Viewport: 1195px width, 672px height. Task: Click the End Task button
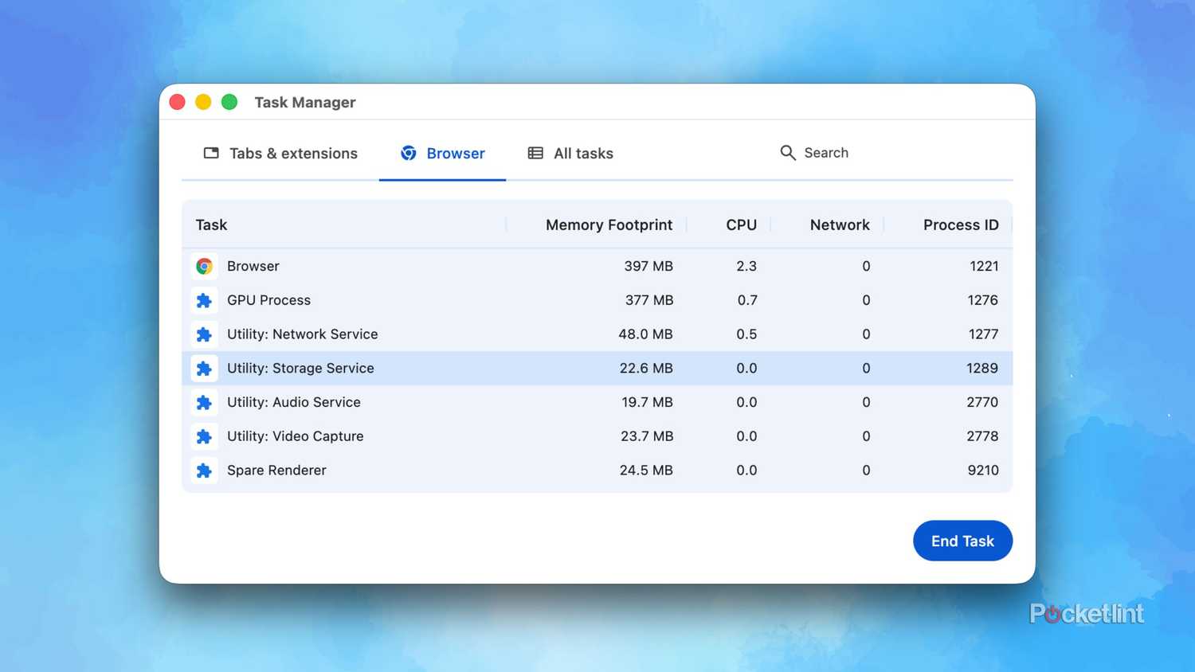click(962, 541)
